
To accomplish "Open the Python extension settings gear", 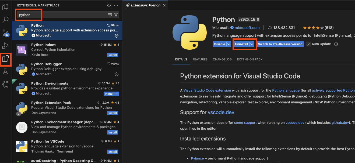I will (x=117, y=35).
